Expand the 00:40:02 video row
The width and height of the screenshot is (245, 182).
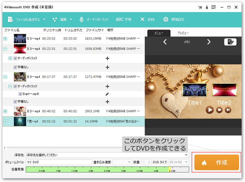[x=5, y=111]
